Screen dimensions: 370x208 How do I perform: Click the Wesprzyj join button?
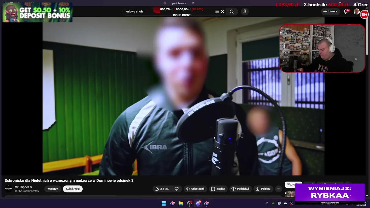[x=53, y=189]
